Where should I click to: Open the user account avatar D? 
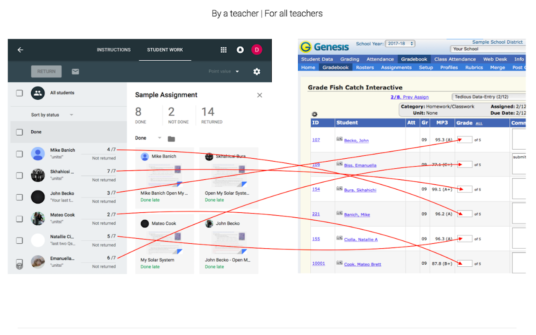pyautogui.click(x=257, y=50)
